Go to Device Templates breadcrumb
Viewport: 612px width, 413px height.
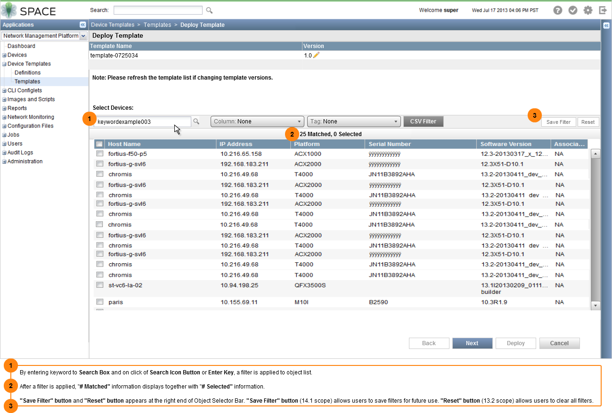point(112,25)
